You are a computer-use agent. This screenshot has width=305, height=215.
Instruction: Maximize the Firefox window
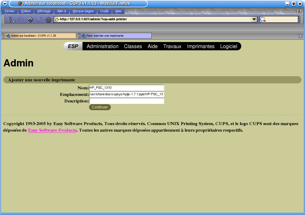pos(294,4)
